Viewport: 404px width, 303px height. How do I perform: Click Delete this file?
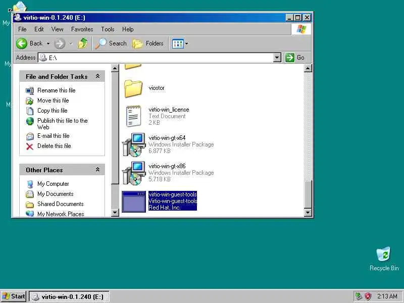(x=54, y=145)
